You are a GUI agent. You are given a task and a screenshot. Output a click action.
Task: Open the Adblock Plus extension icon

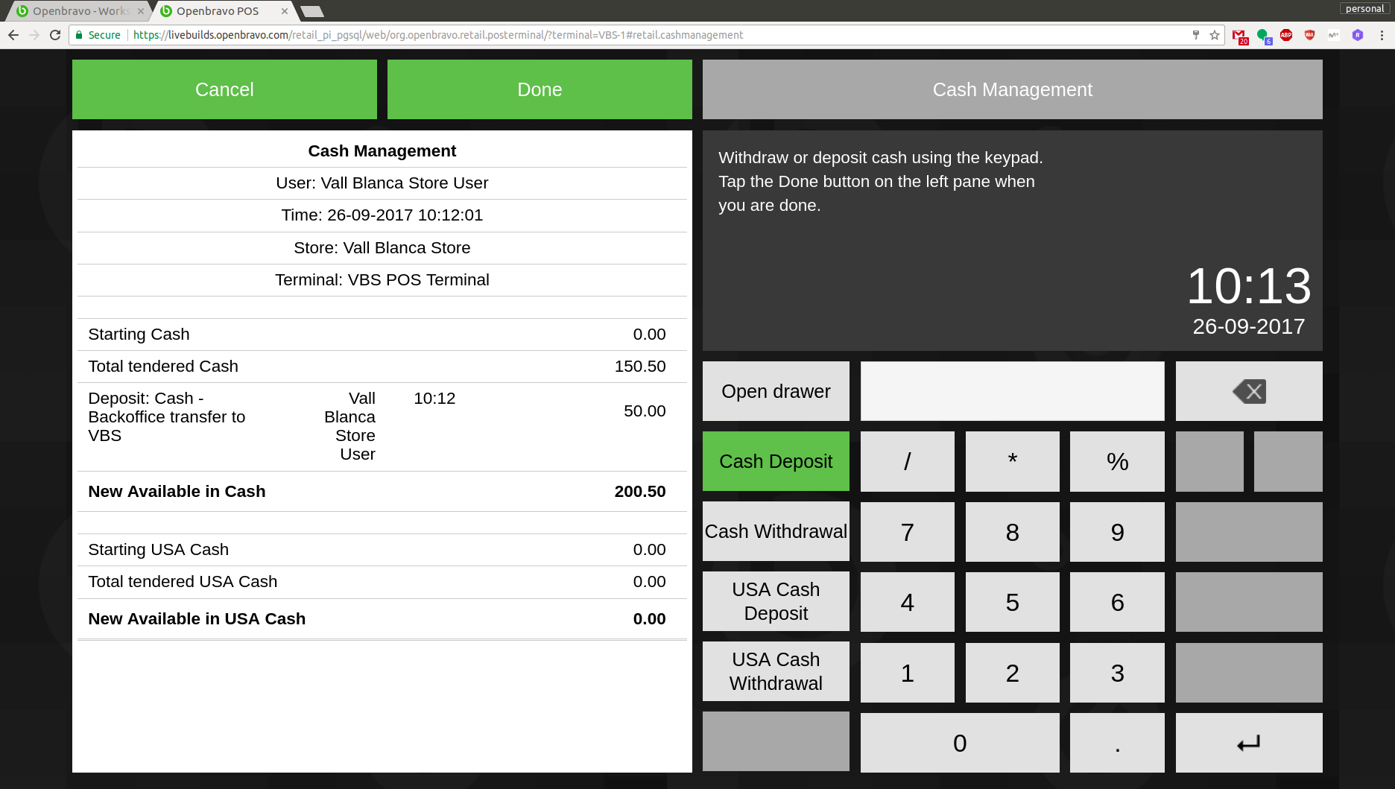tap(1286, 35)
